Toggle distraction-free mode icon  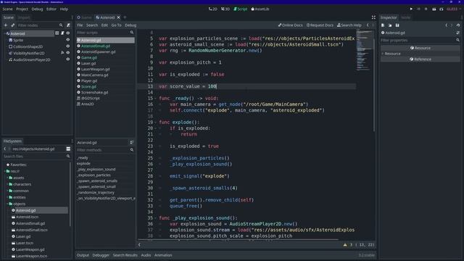(x=373, y=17)
